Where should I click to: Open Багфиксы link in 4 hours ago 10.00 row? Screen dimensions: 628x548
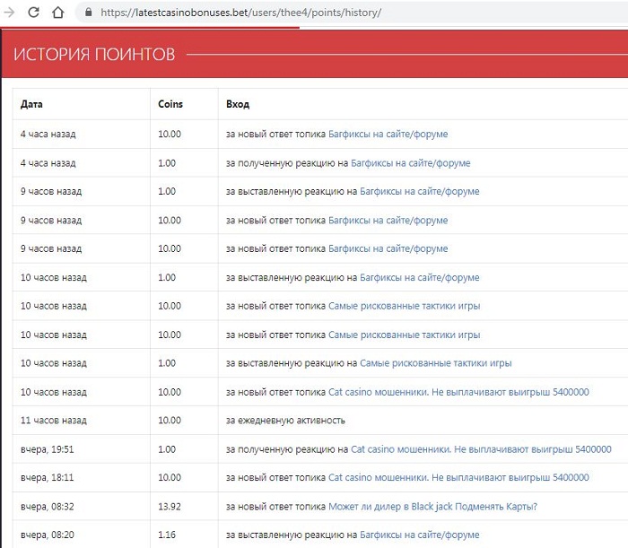pyautogui.click(x=388, y=134)
